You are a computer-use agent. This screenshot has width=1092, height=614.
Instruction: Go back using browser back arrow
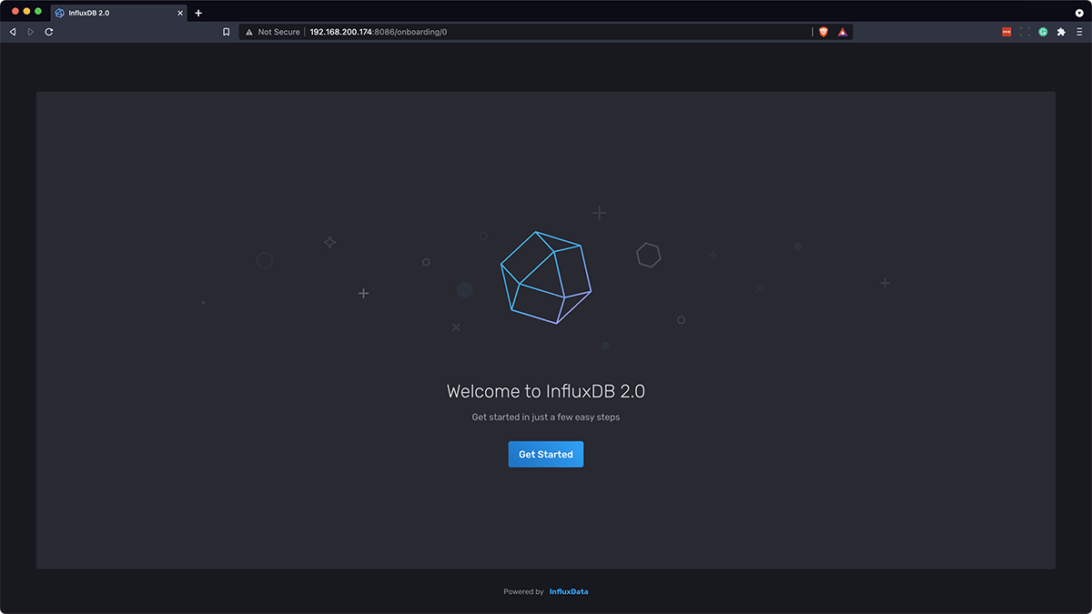13,32
